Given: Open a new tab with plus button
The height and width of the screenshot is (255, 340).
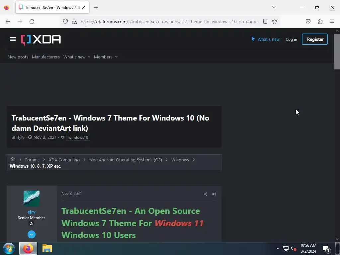Looking at the screenshot, I should coord(96,8).
